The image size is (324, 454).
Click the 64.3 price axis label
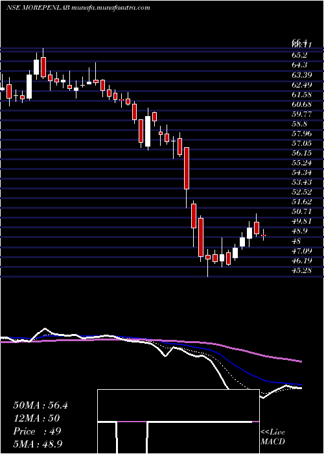(299, 65)
